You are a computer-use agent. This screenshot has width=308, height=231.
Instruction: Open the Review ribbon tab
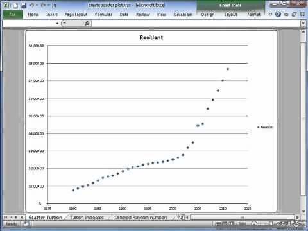pyautogui.click(x=143, y=15)
